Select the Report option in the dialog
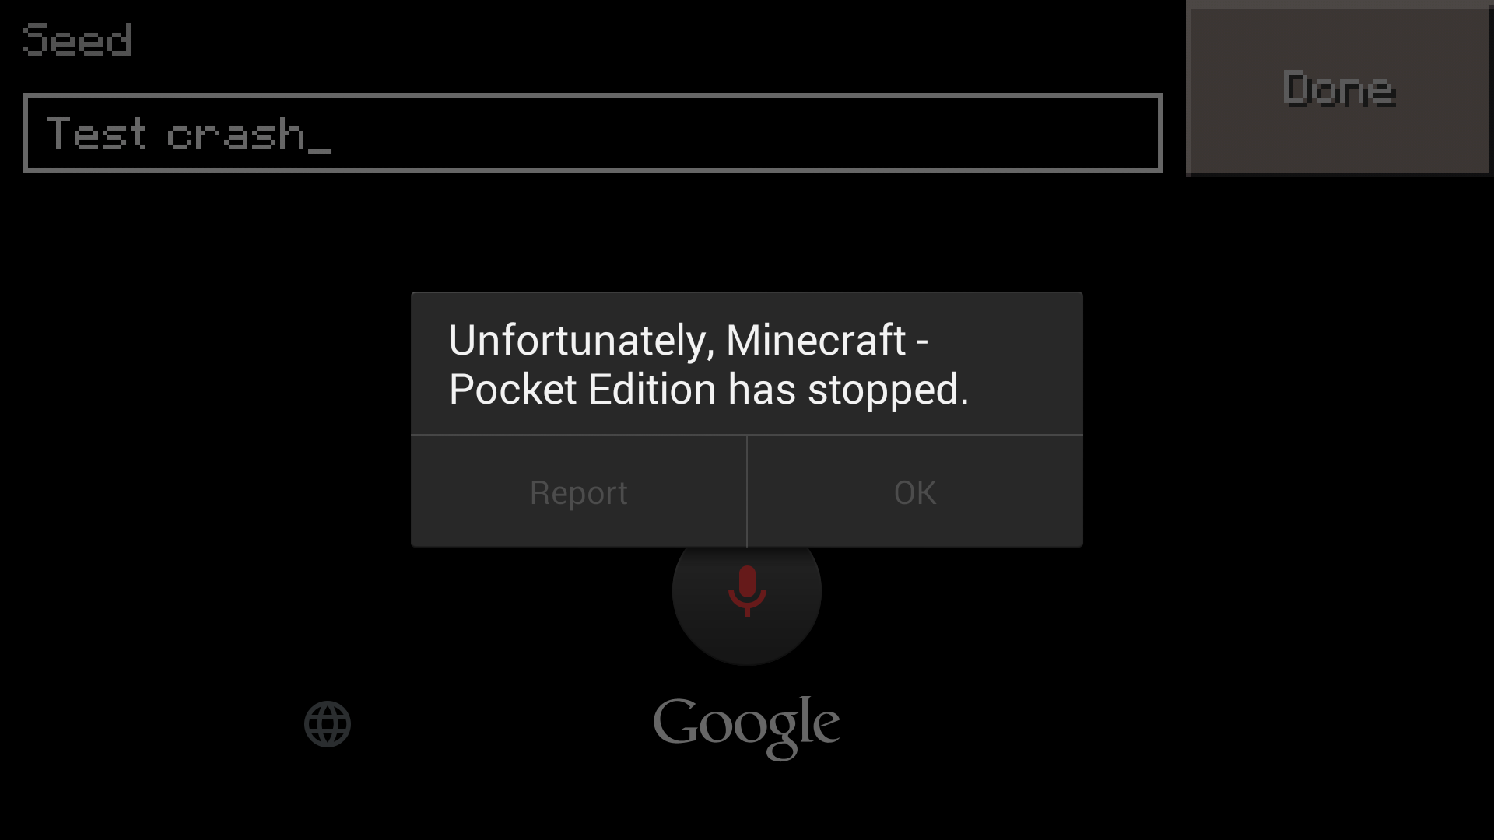This screenshot has width=1494, height=840. 579,492
